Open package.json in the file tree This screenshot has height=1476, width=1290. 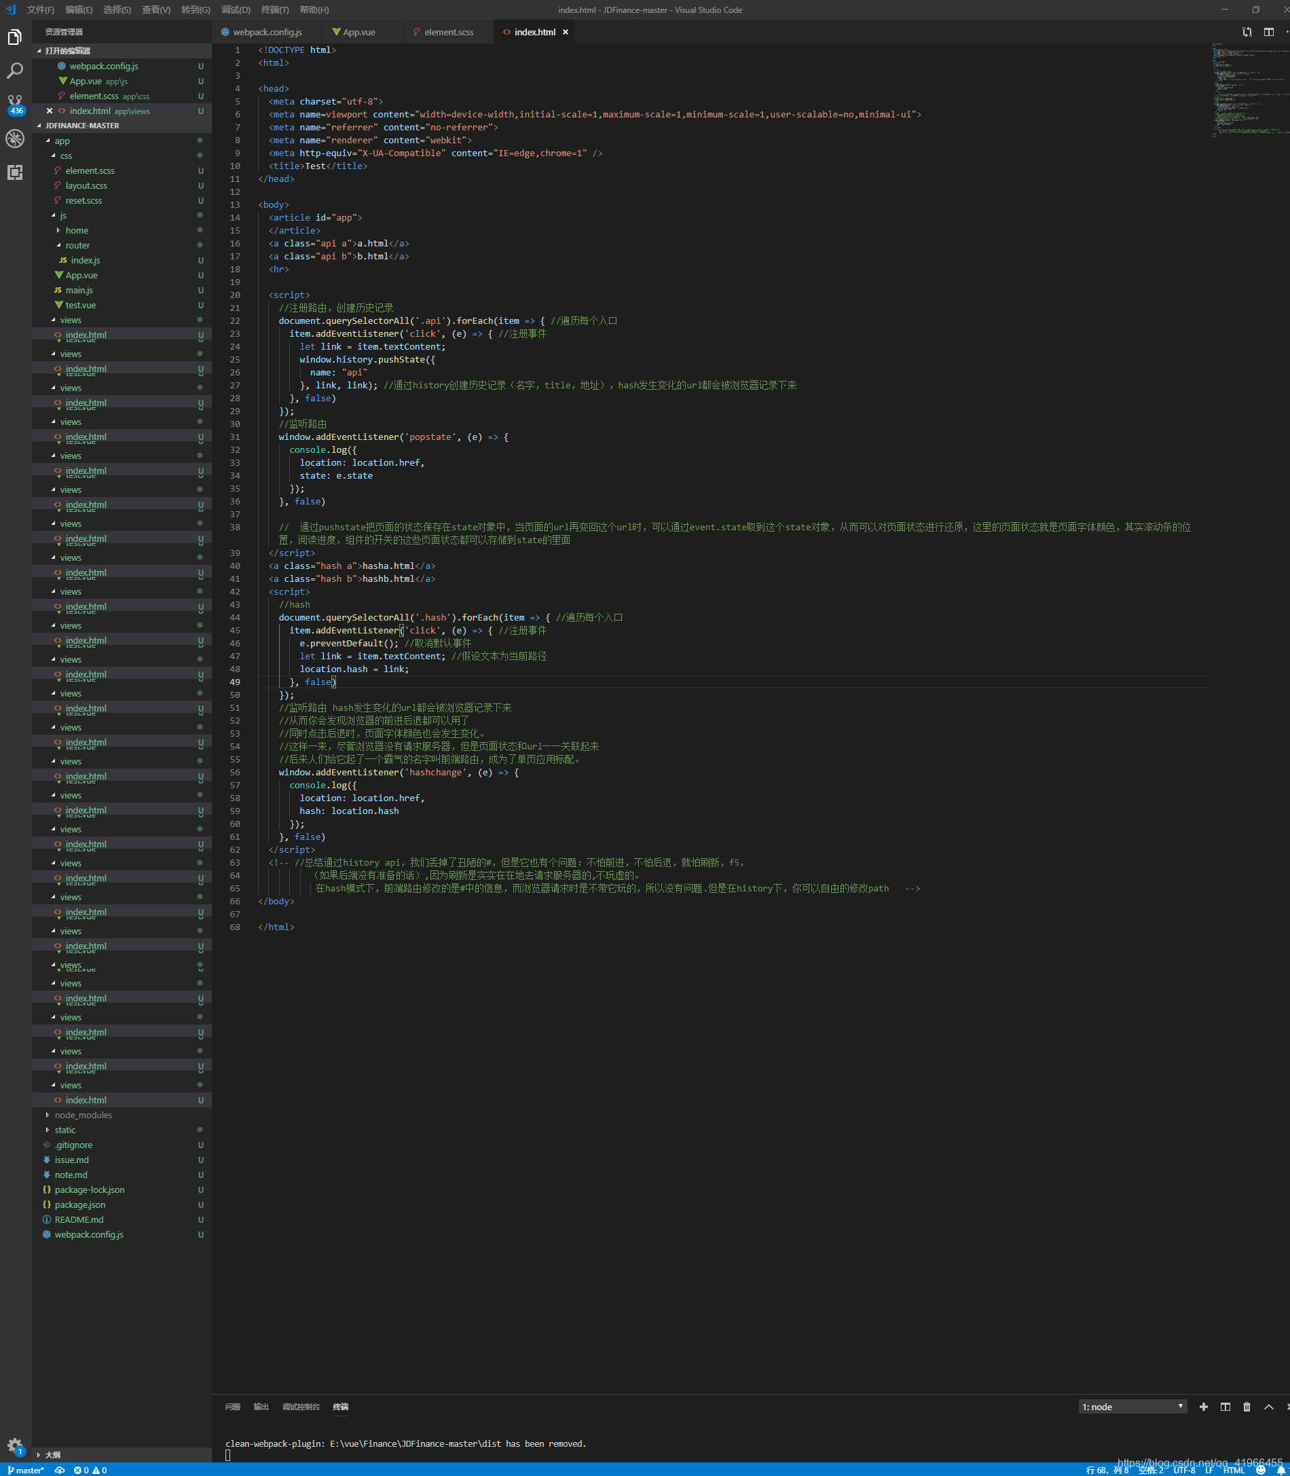[x=122, y=1205]
